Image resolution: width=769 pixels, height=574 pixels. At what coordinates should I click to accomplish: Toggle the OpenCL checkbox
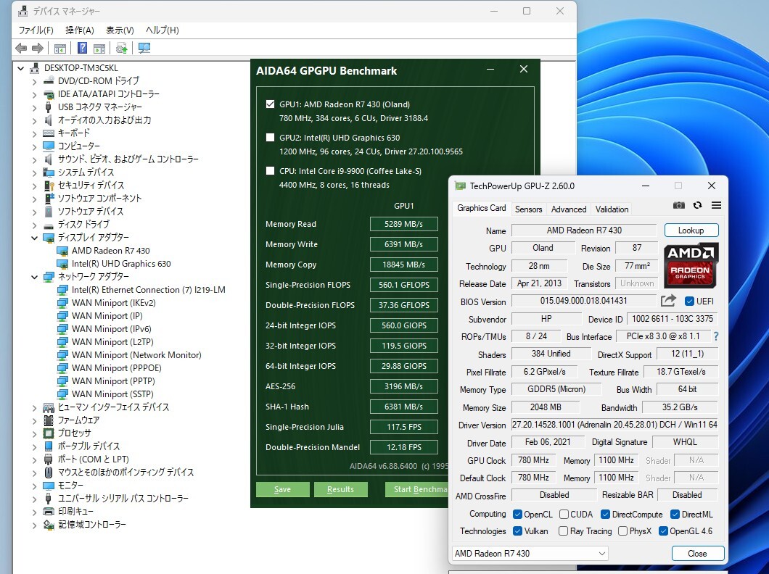[517, 515]
